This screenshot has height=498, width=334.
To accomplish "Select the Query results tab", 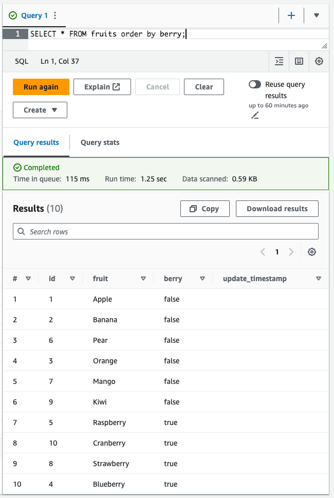I will 36,142.
